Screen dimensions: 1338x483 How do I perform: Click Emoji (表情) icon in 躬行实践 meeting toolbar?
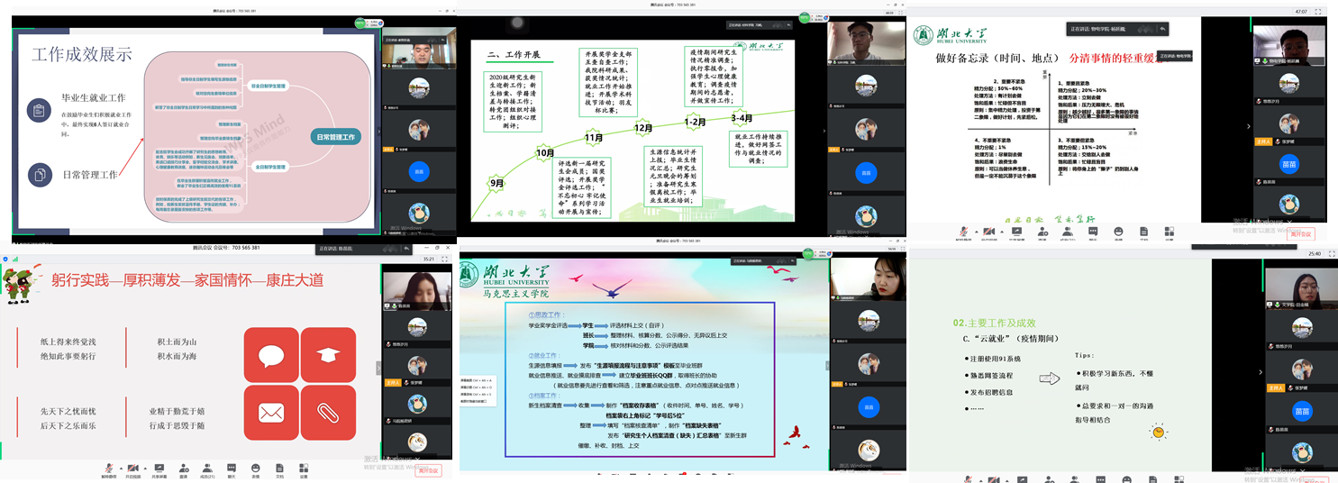coord(256,469)
